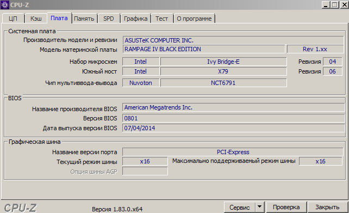Click the NCT6791 chip value
Viewport: 349px width, 213px height.
(x=223, y=83)
